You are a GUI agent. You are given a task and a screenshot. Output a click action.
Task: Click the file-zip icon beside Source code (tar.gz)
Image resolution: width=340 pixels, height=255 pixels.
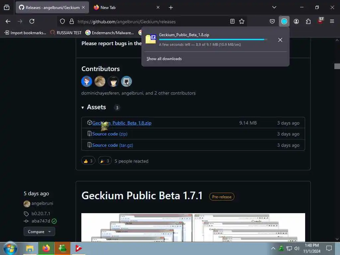(89, 145)
